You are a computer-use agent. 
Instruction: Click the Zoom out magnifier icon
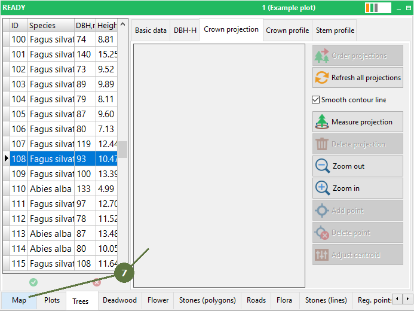click(x=322, y=166)
